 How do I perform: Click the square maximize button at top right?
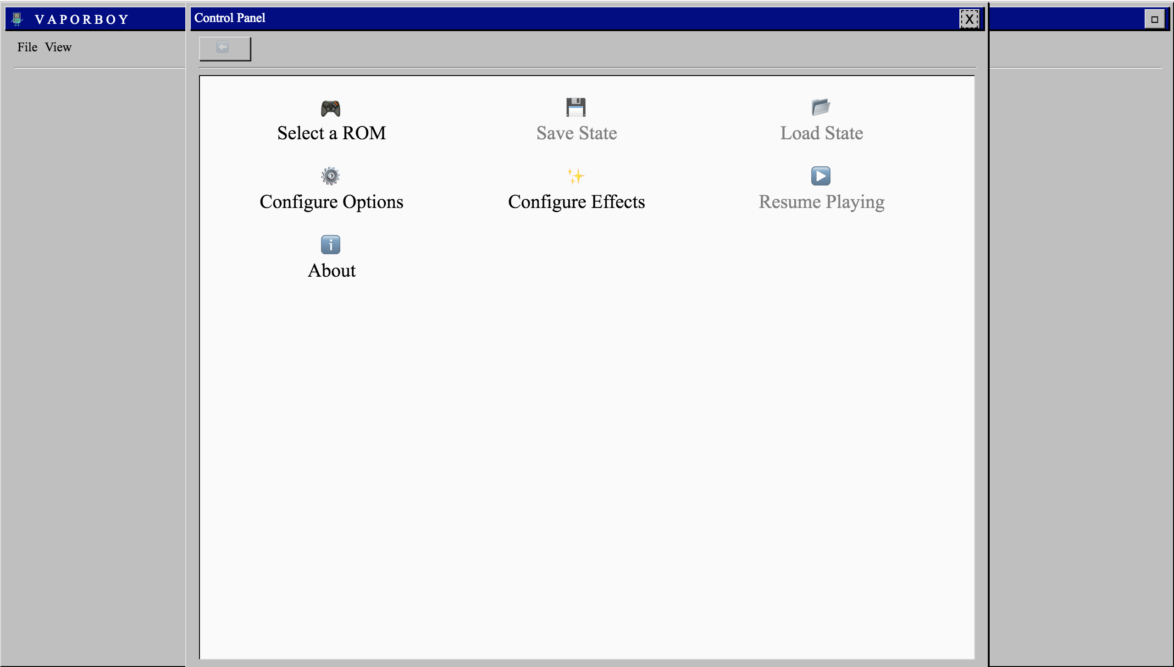[x=1154, y=19]
